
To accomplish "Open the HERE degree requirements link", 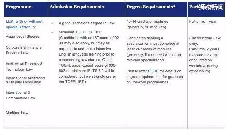I will (153, 71).
